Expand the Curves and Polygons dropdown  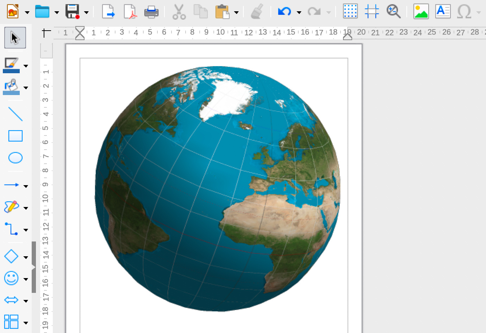tap(26, 208)
